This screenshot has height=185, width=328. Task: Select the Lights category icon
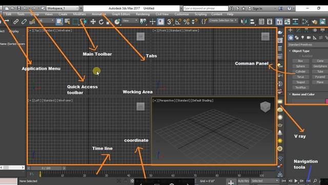[303, 38]
